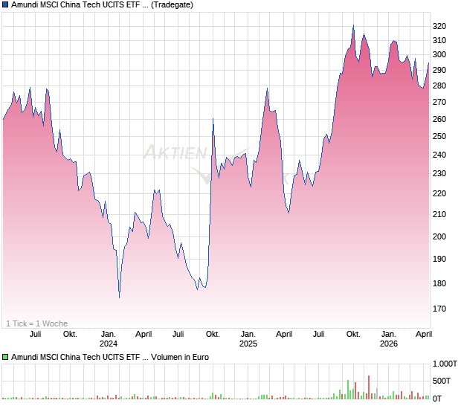Click the blue legend square beside the Amundi title
Viewport: 461px width, 406px height.
click(x=6, y=5)
